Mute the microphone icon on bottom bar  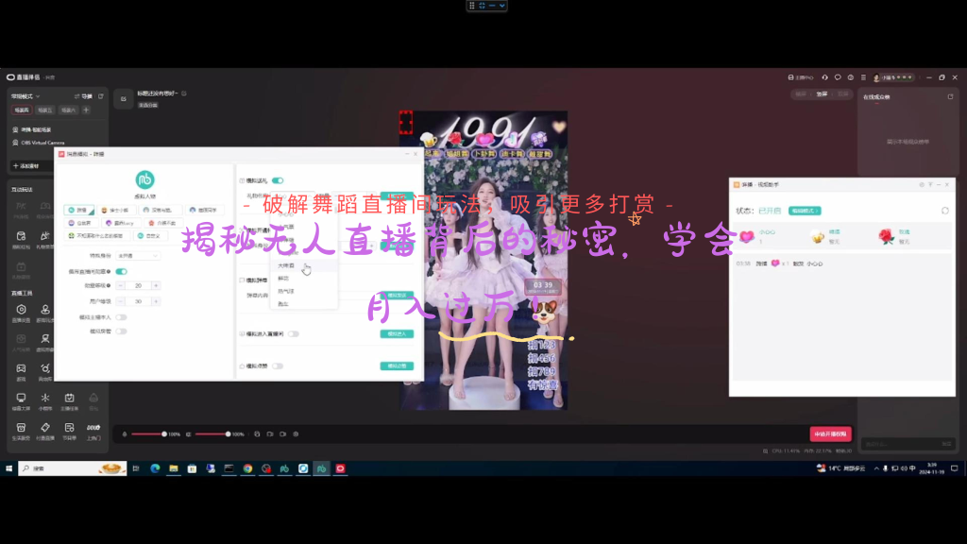click(125, 434)
